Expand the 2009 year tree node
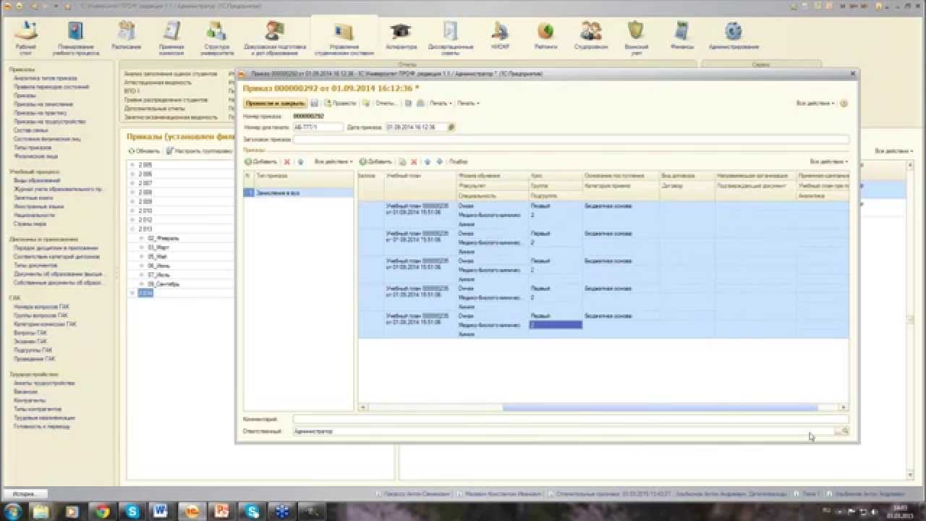The height and width of the screenshot is (521, 926). [x=132, y=202]
